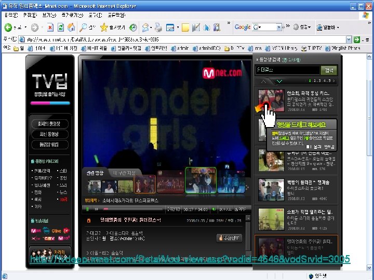Open the Search magnifier toolbar button
Screen dimensions: 374x280
83,27
